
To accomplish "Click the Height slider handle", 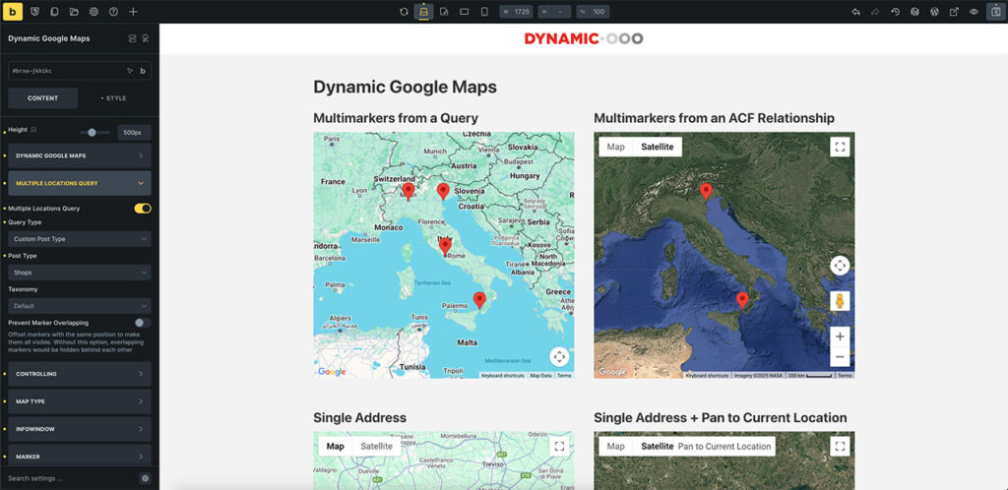I will coord(92,132).
